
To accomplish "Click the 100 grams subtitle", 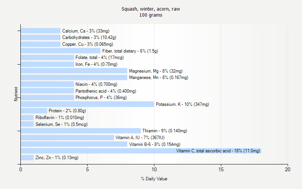I will [x=151, y=15].
